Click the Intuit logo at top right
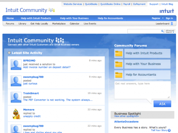 tap(167, 11)
